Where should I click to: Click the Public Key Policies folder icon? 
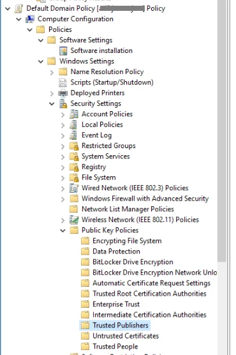(x=74, y=230)
